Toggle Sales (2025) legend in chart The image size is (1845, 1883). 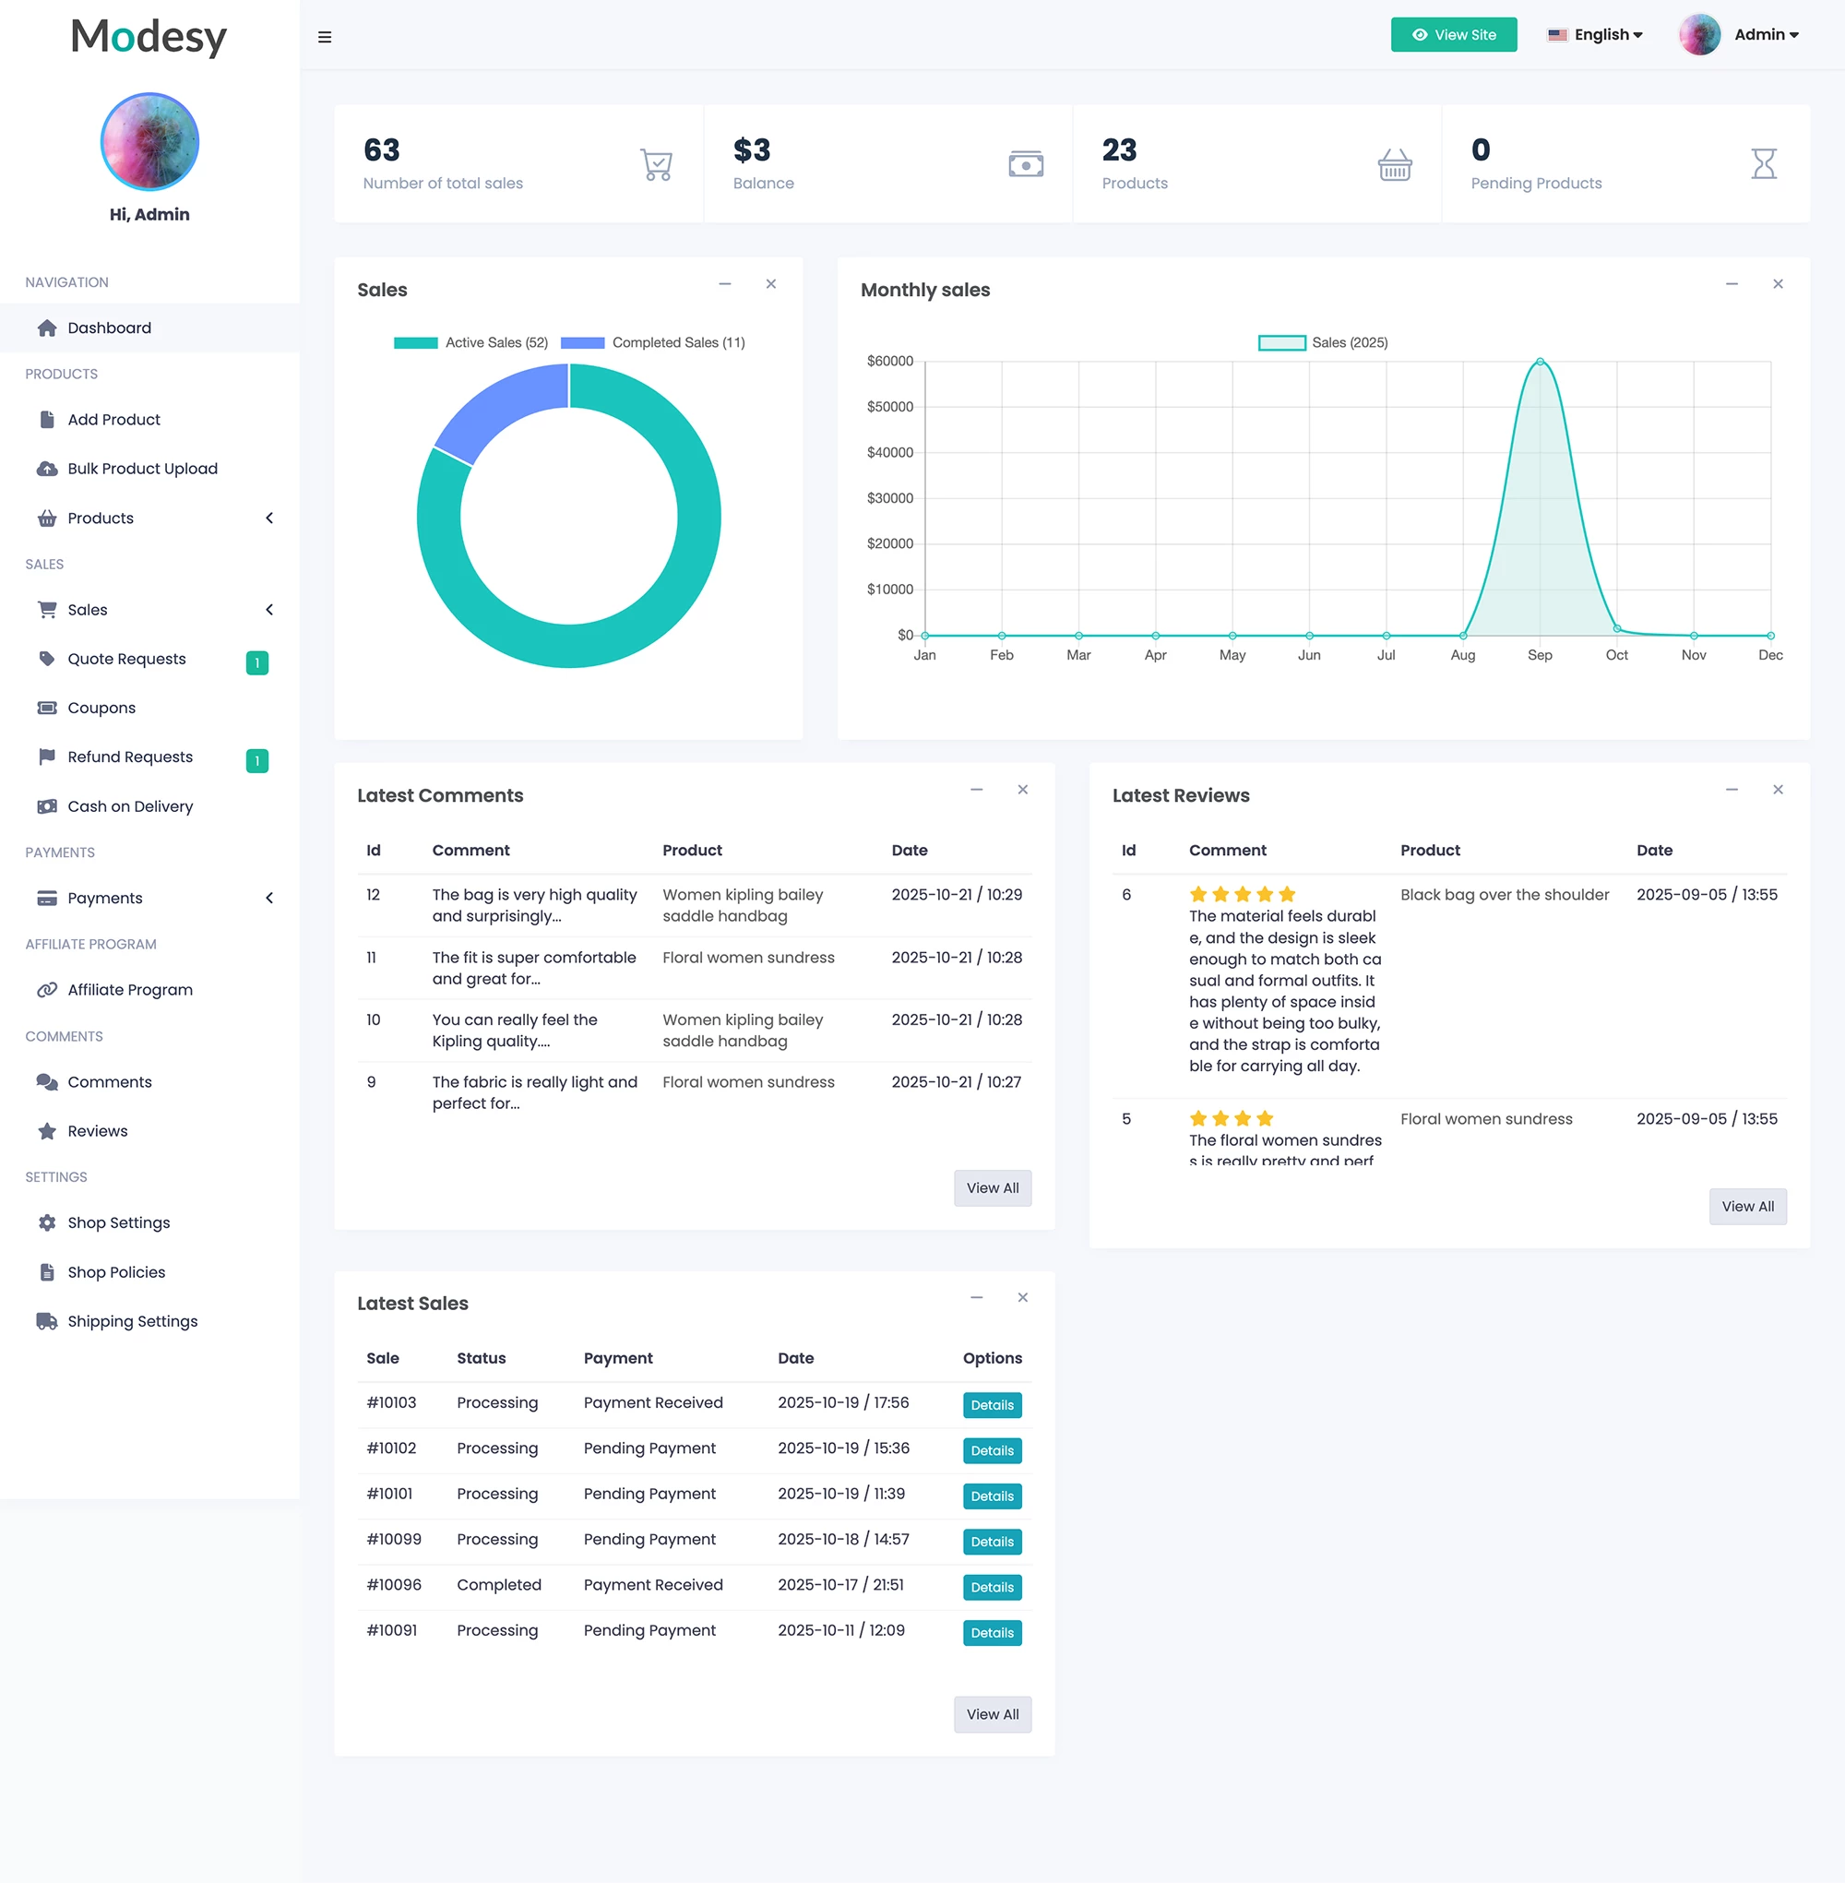coord(1323,343)
